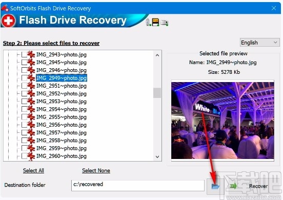Toggle the IMG_2955~photo.jpg checkbox
The image size is (283, 200).
(x=24, y=117)
